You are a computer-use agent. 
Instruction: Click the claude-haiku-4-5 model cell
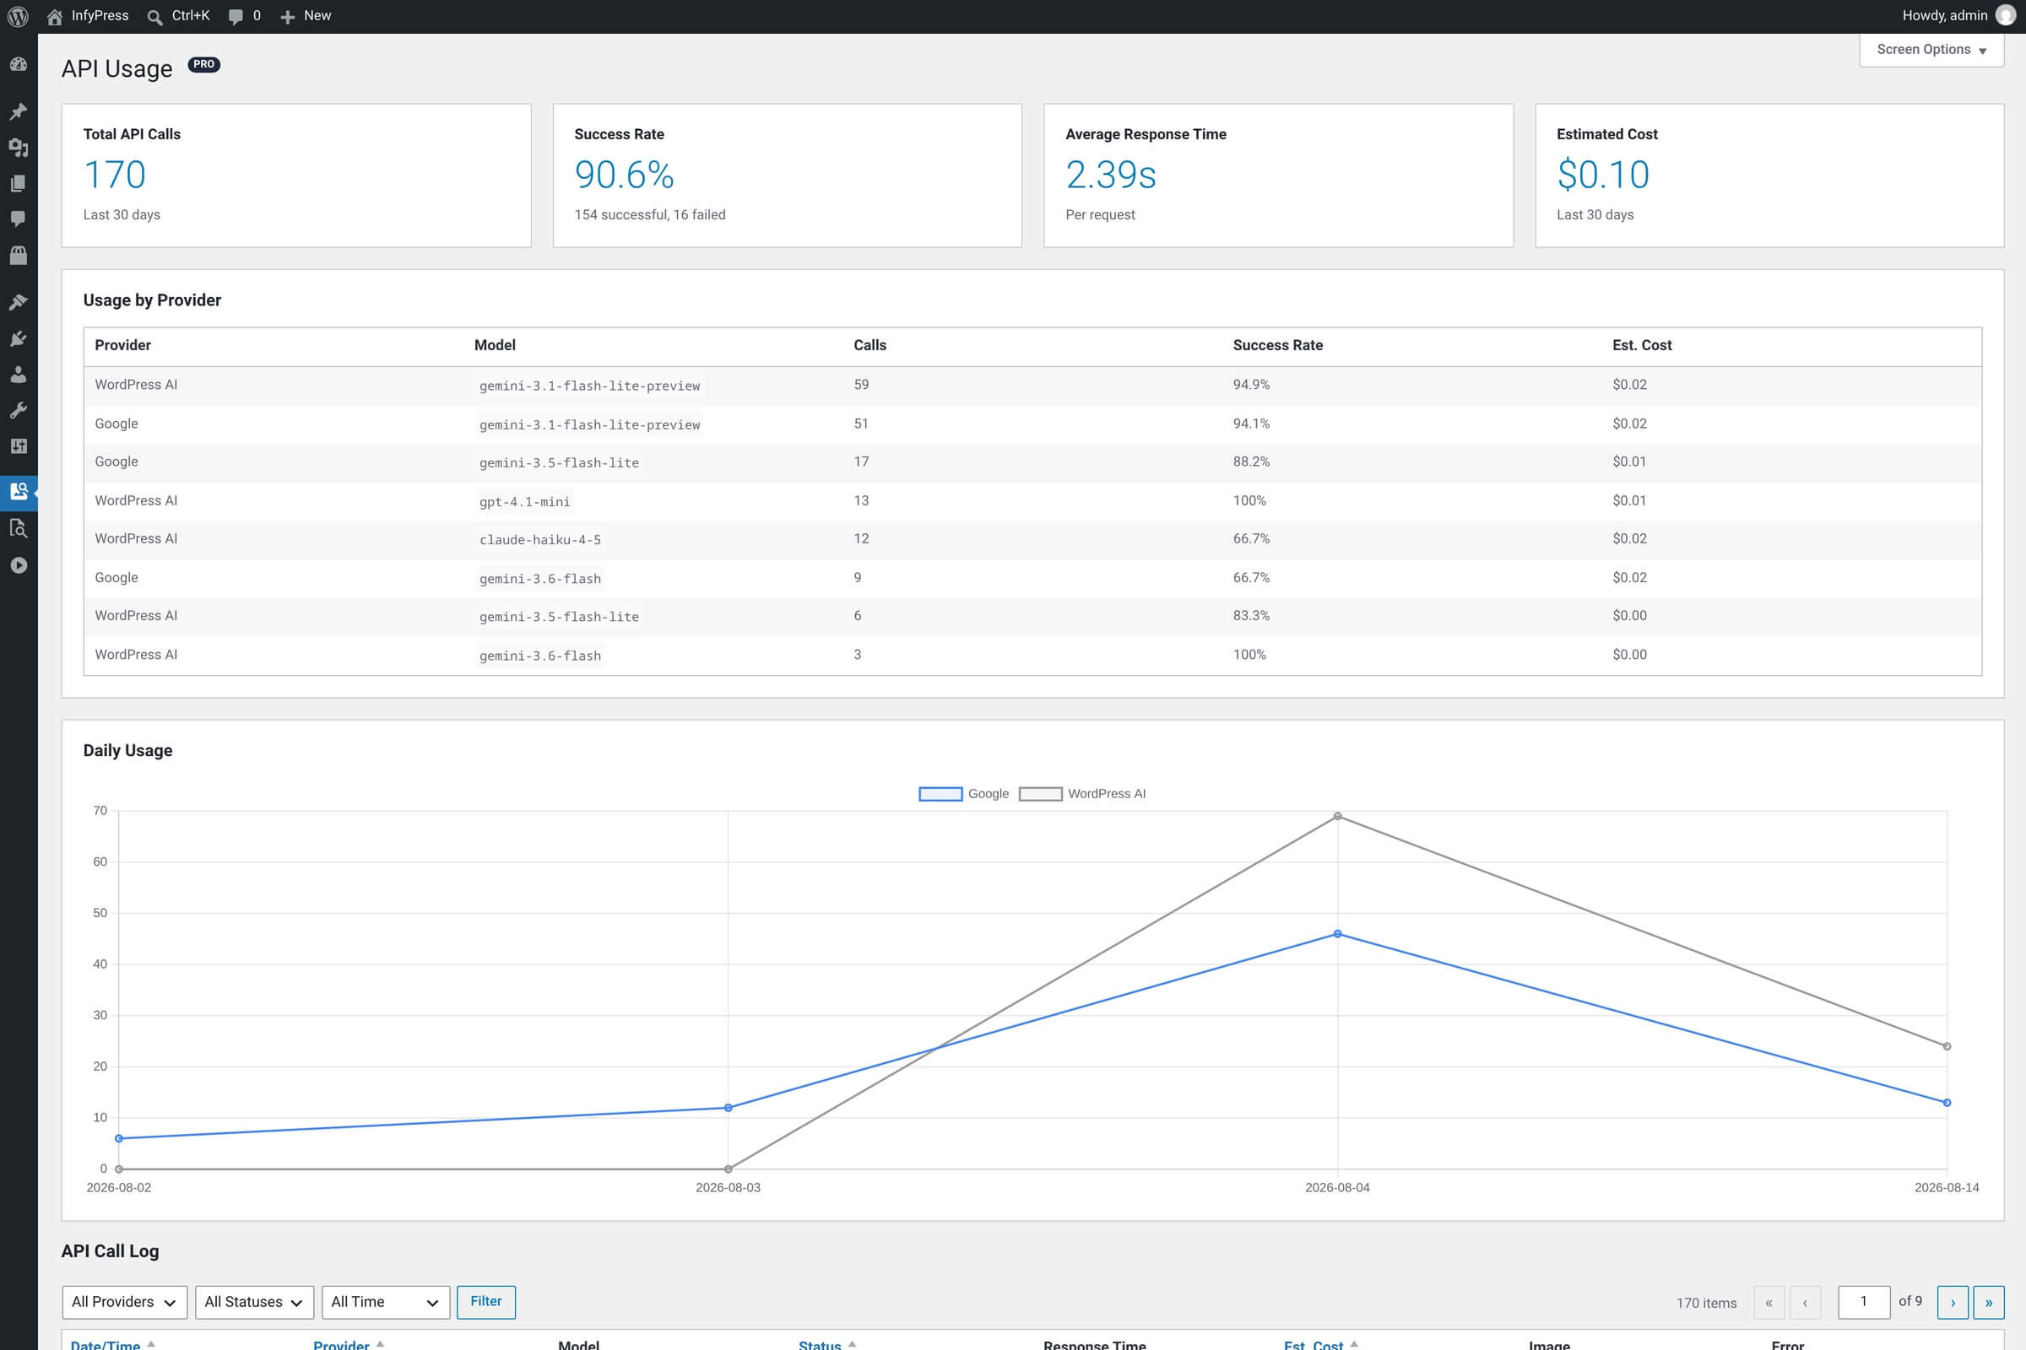click(x=540, y=540)
